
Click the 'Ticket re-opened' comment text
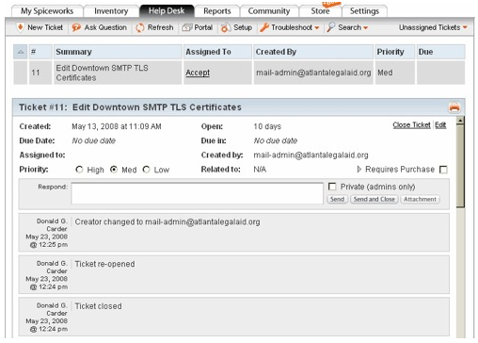click(x=104, y=264)
